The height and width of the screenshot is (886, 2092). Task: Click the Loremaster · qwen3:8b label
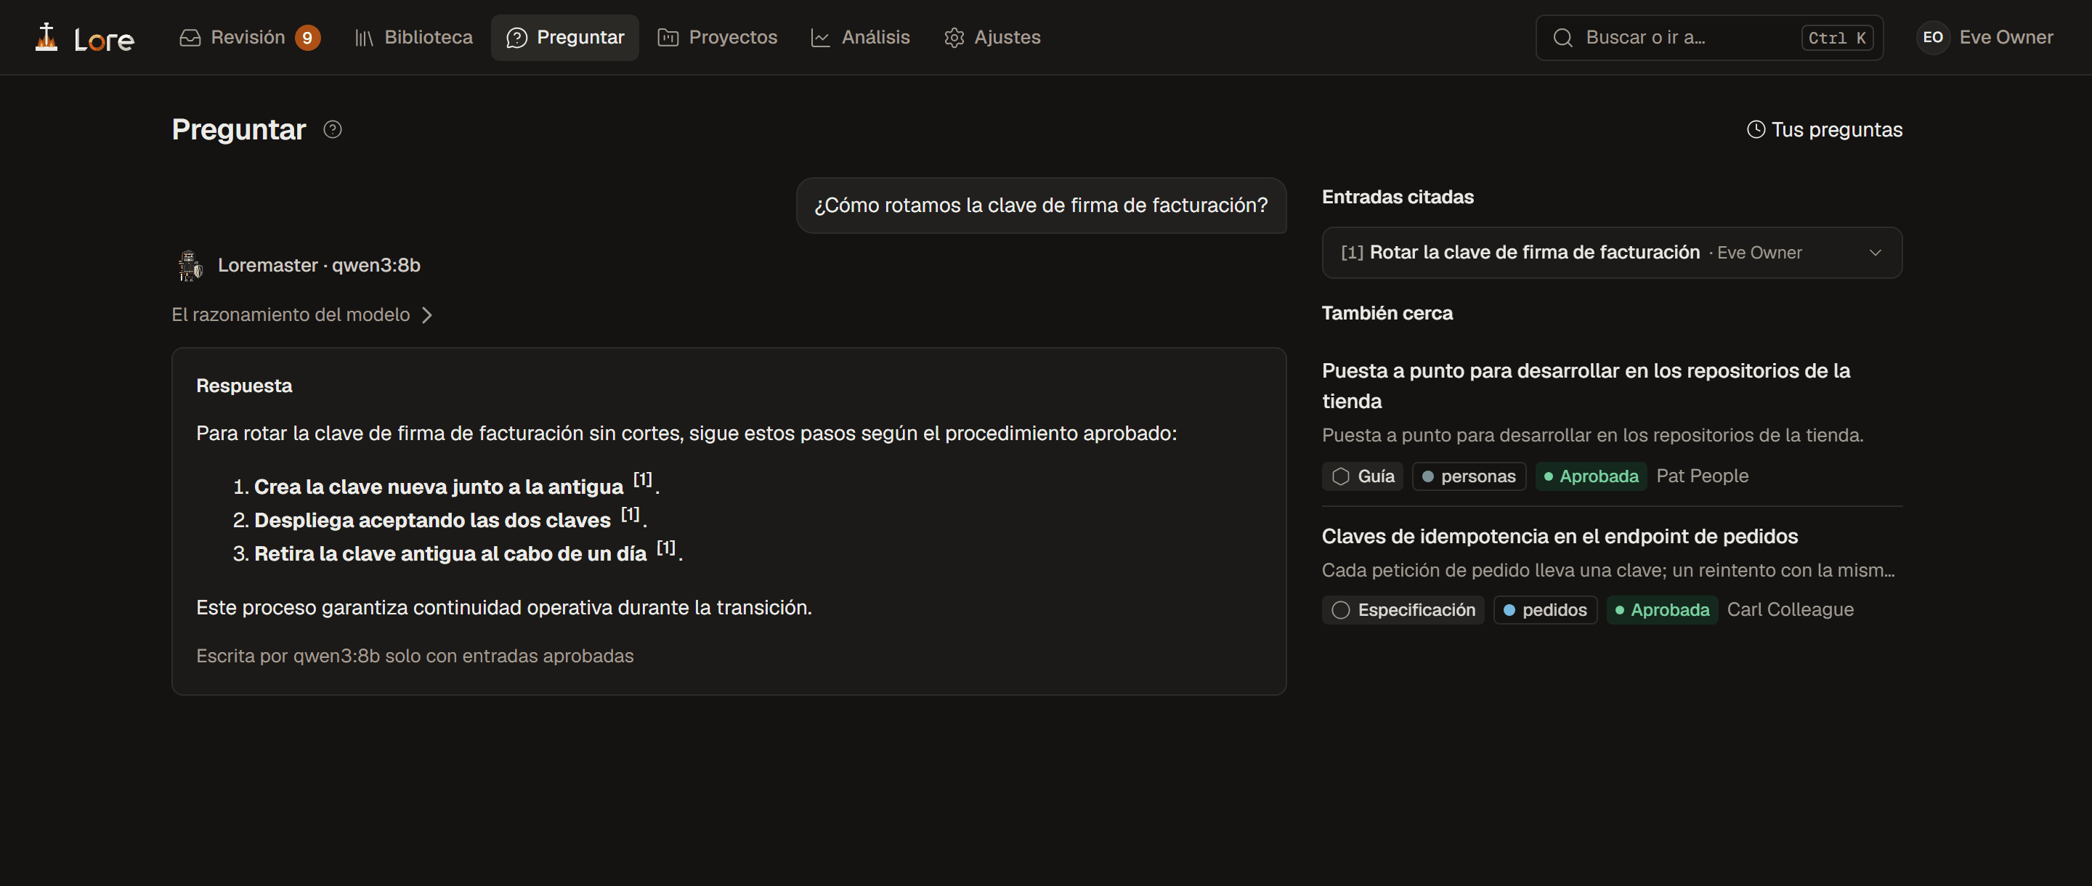coord(319,266)
